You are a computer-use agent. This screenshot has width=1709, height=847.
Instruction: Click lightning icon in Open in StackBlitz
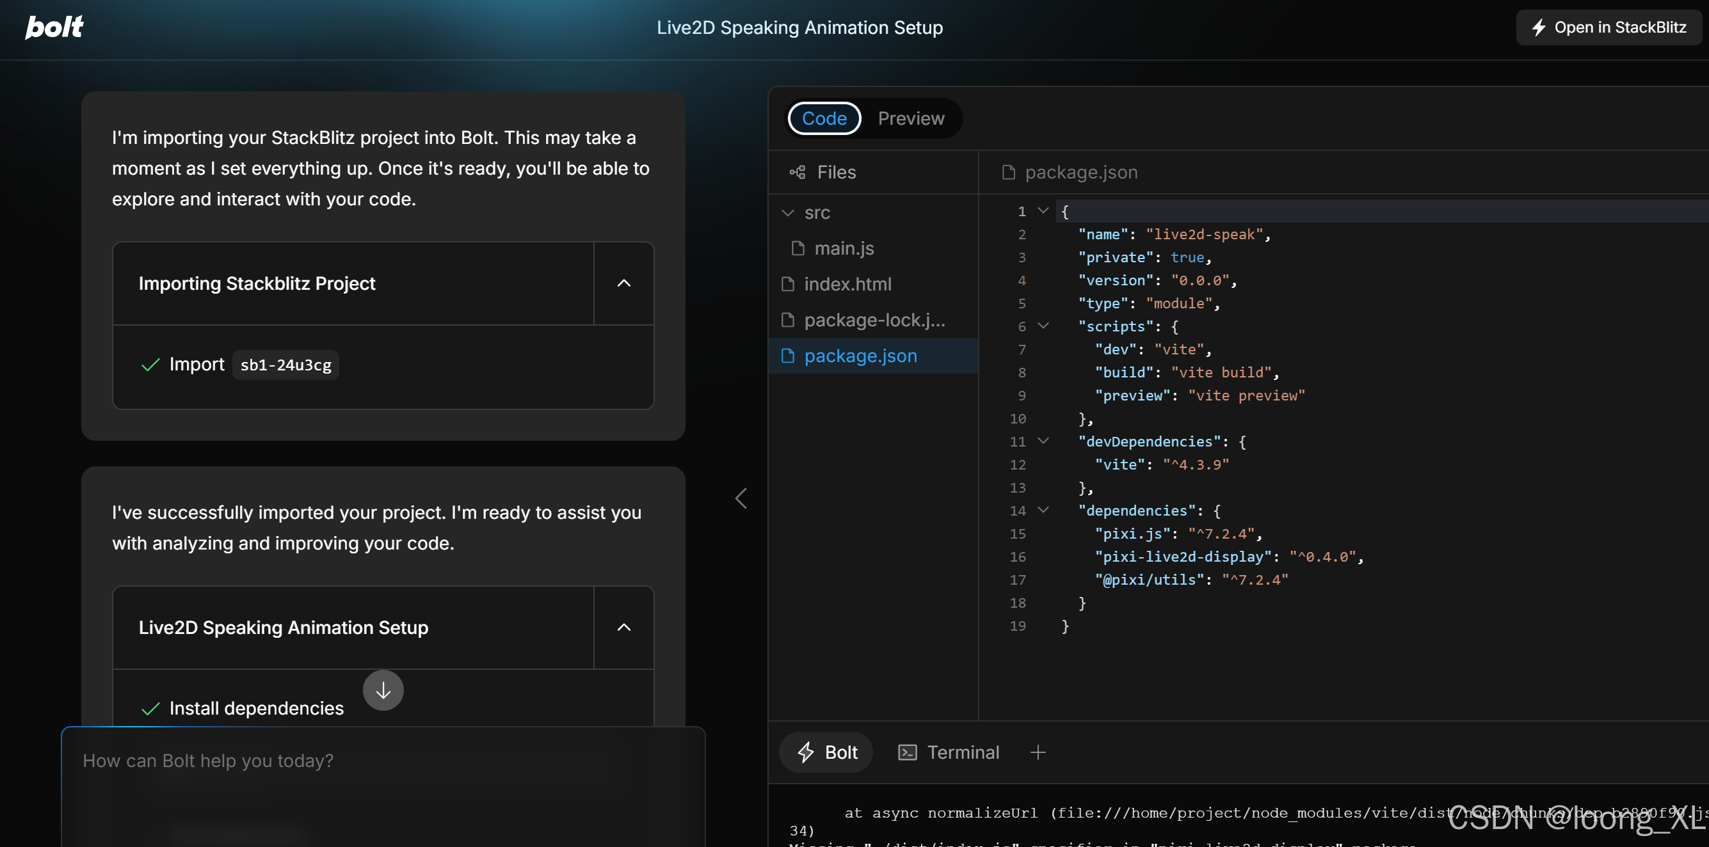[1539, 28]
